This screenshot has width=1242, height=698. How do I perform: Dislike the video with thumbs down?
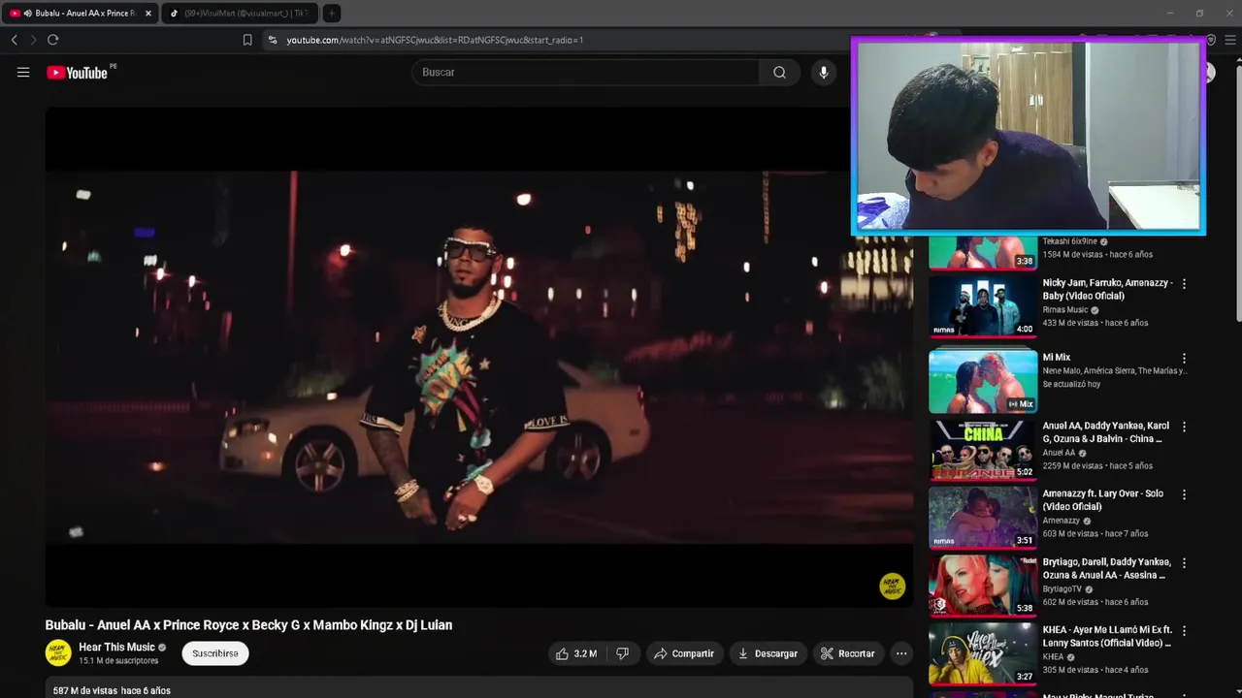(x=623, y=653)
